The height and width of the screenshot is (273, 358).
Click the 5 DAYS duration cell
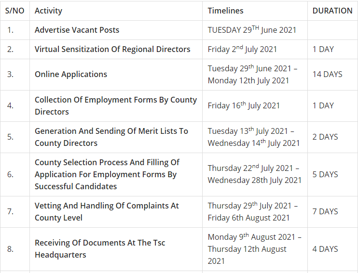(x=325, y=174)
